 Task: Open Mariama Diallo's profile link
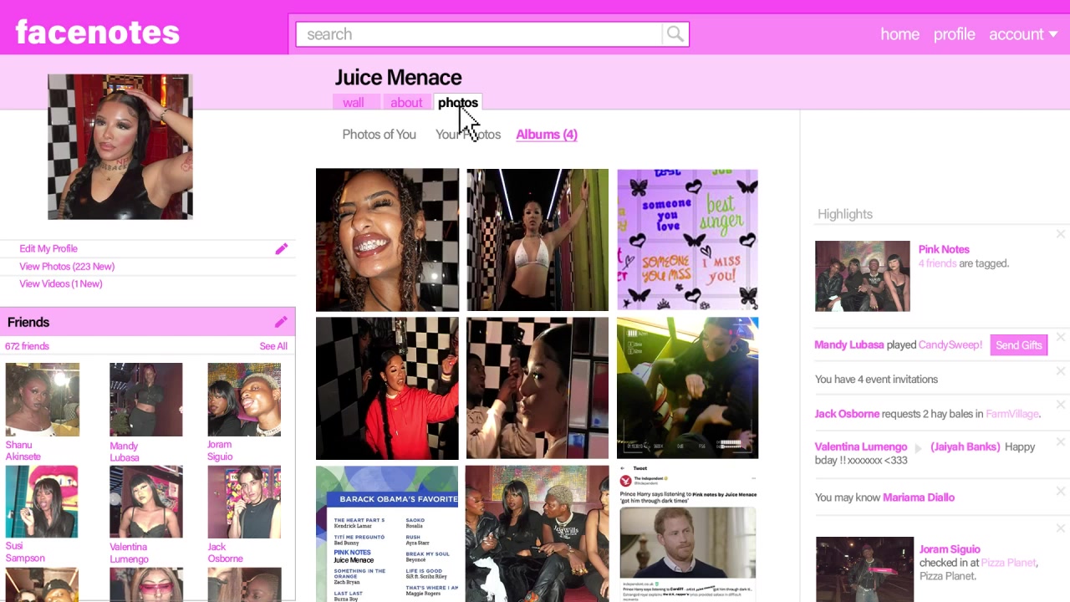coord(919,497)
